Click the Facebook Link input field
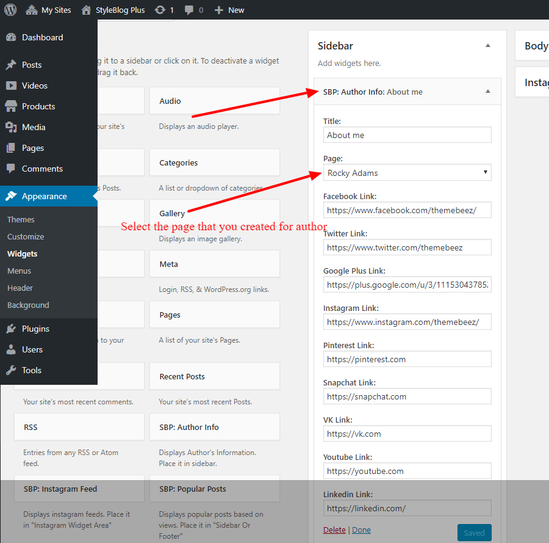The width and height of the screenshot is (549, 543). pyautogui.click(x=407, y=210)
